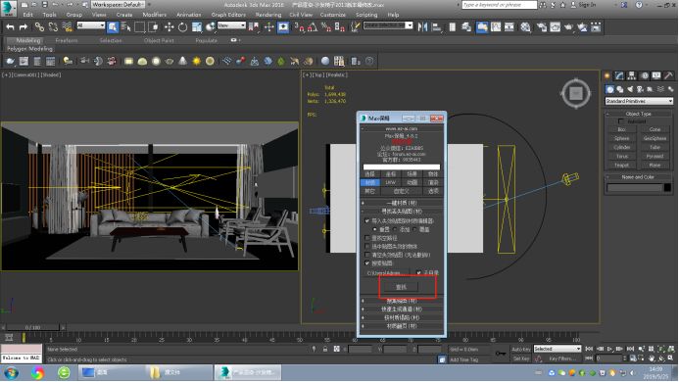Click the UVW category button in plugin
The height and width of the screenshot is (382, 679).
(x=391, y=182)
